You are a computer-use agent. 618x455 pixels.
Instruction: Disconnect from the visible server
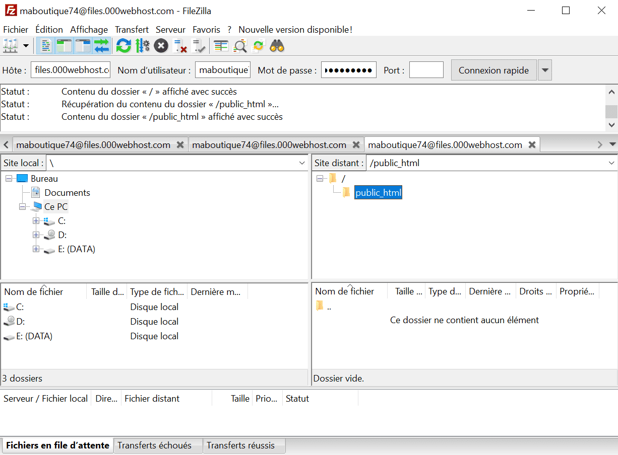(x=180, y=46)
